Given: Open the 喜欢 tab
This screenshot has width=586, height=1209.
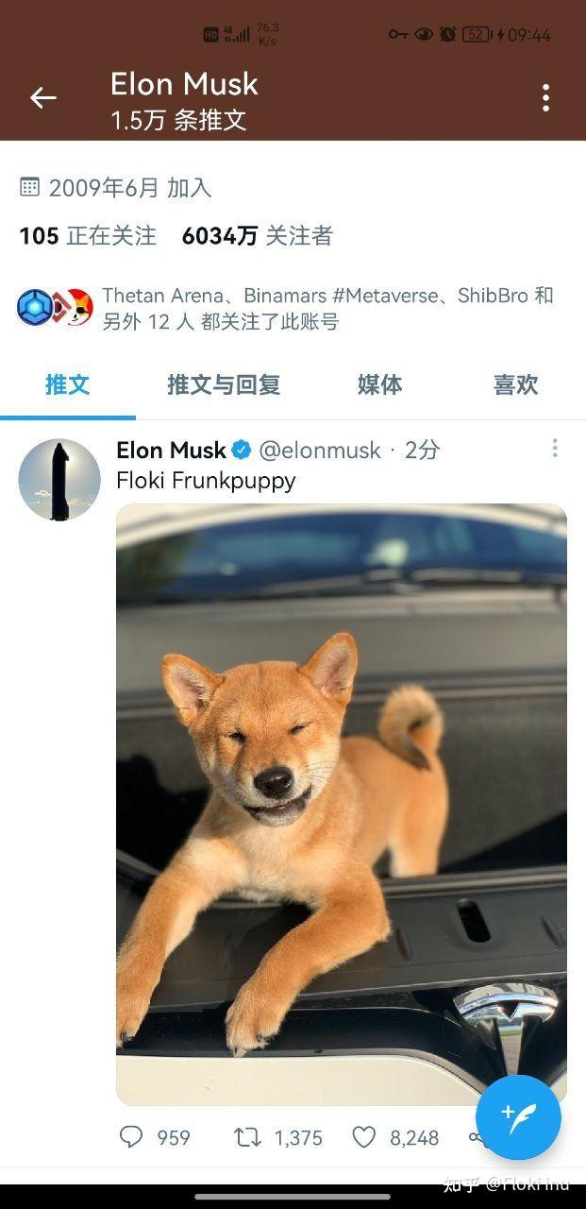Looking at the screenshot, I should click(x=515, y=384).
